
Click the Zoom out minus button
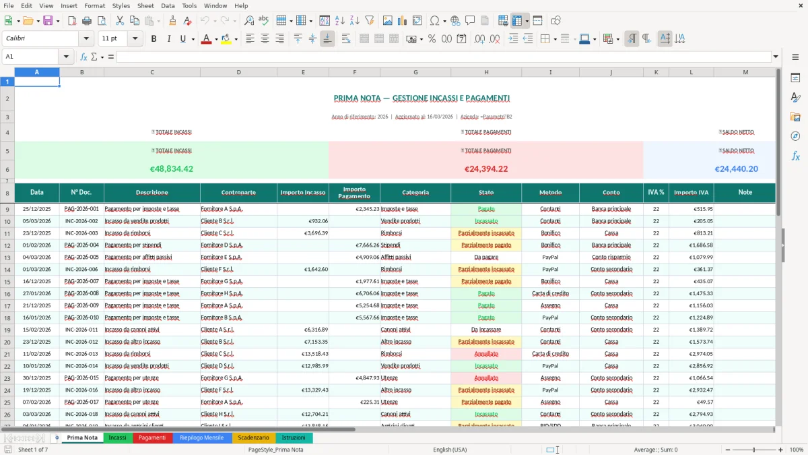728,450
